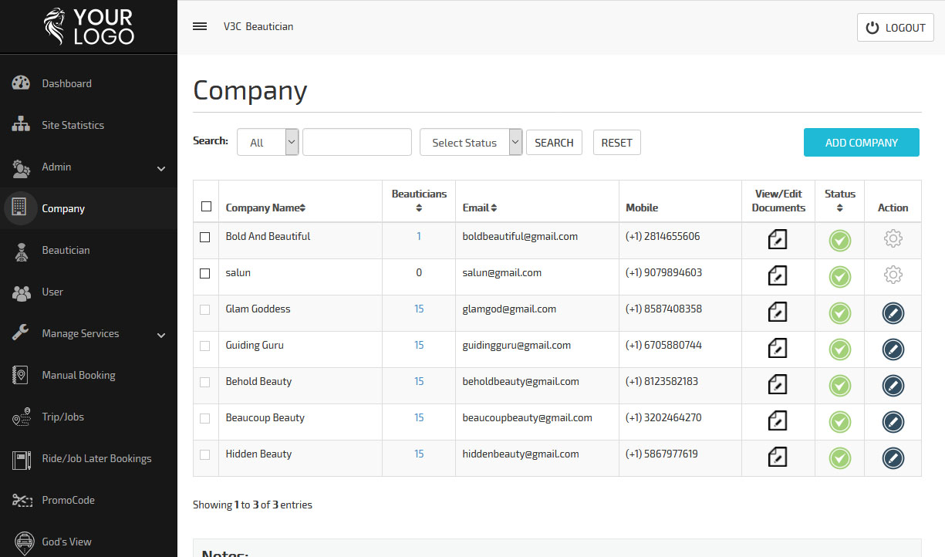
Task: Open the Company sidebar menu item
Action: point(89,208)
